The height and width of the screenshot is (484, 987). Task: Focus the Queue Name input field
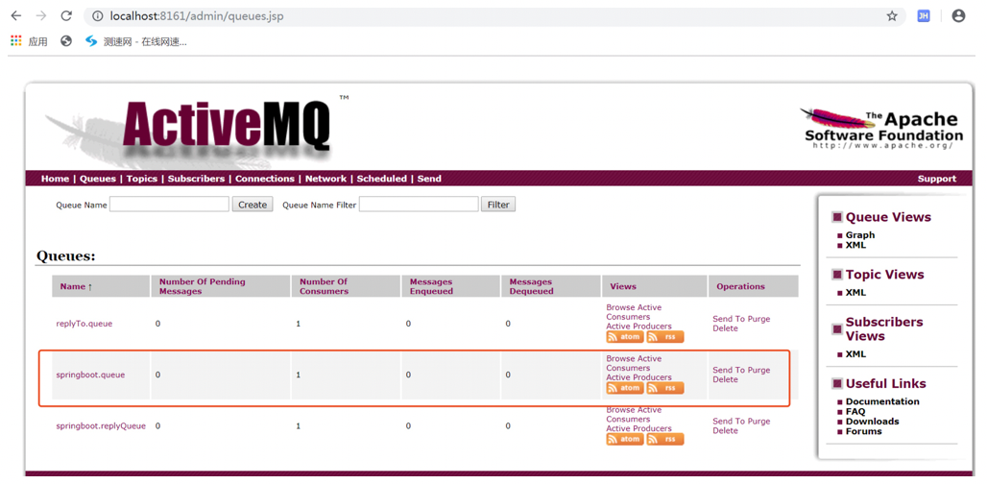coord(169,205)
